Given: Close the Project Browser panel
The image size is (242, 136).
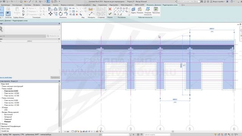Looking at the screenshot, I should [x=59, y=81].
